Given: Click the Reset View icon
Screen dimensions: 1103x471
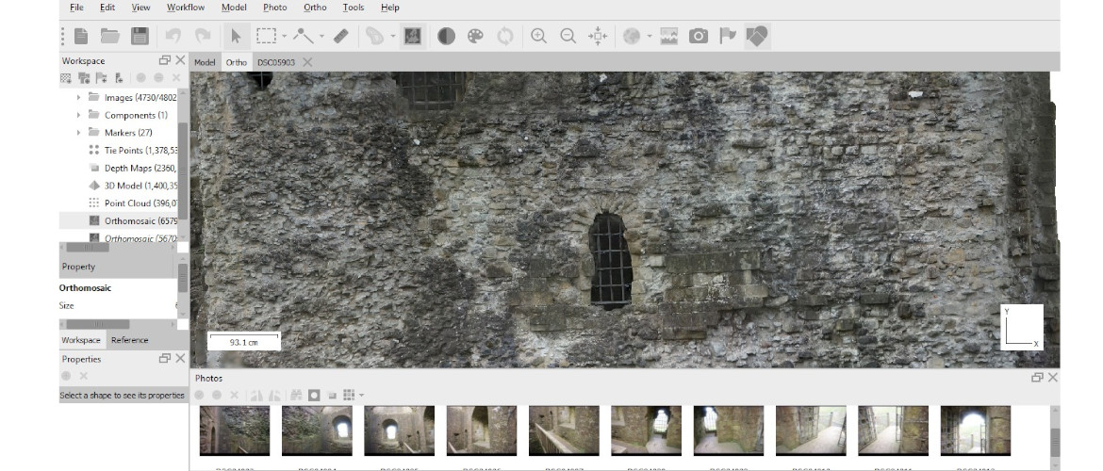Looking at the screenshot, I should coord(598,36).
